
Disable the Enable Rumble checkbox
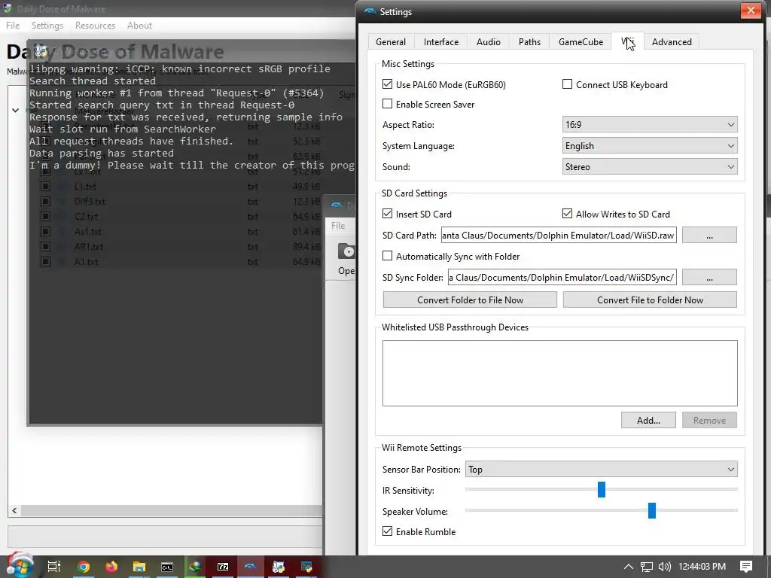[x=388, y=531]
